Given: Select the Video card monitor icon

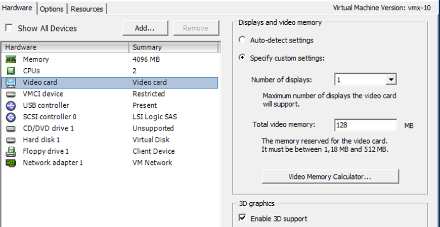Looking at the screenshot, I should coord(11,82).
